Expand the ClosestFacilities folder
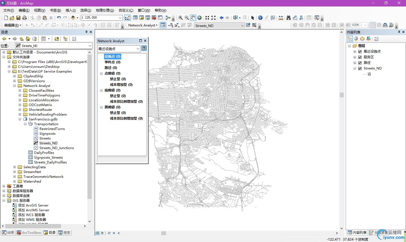The height and width of the screenshot is (242, 406). pos(20,91)
